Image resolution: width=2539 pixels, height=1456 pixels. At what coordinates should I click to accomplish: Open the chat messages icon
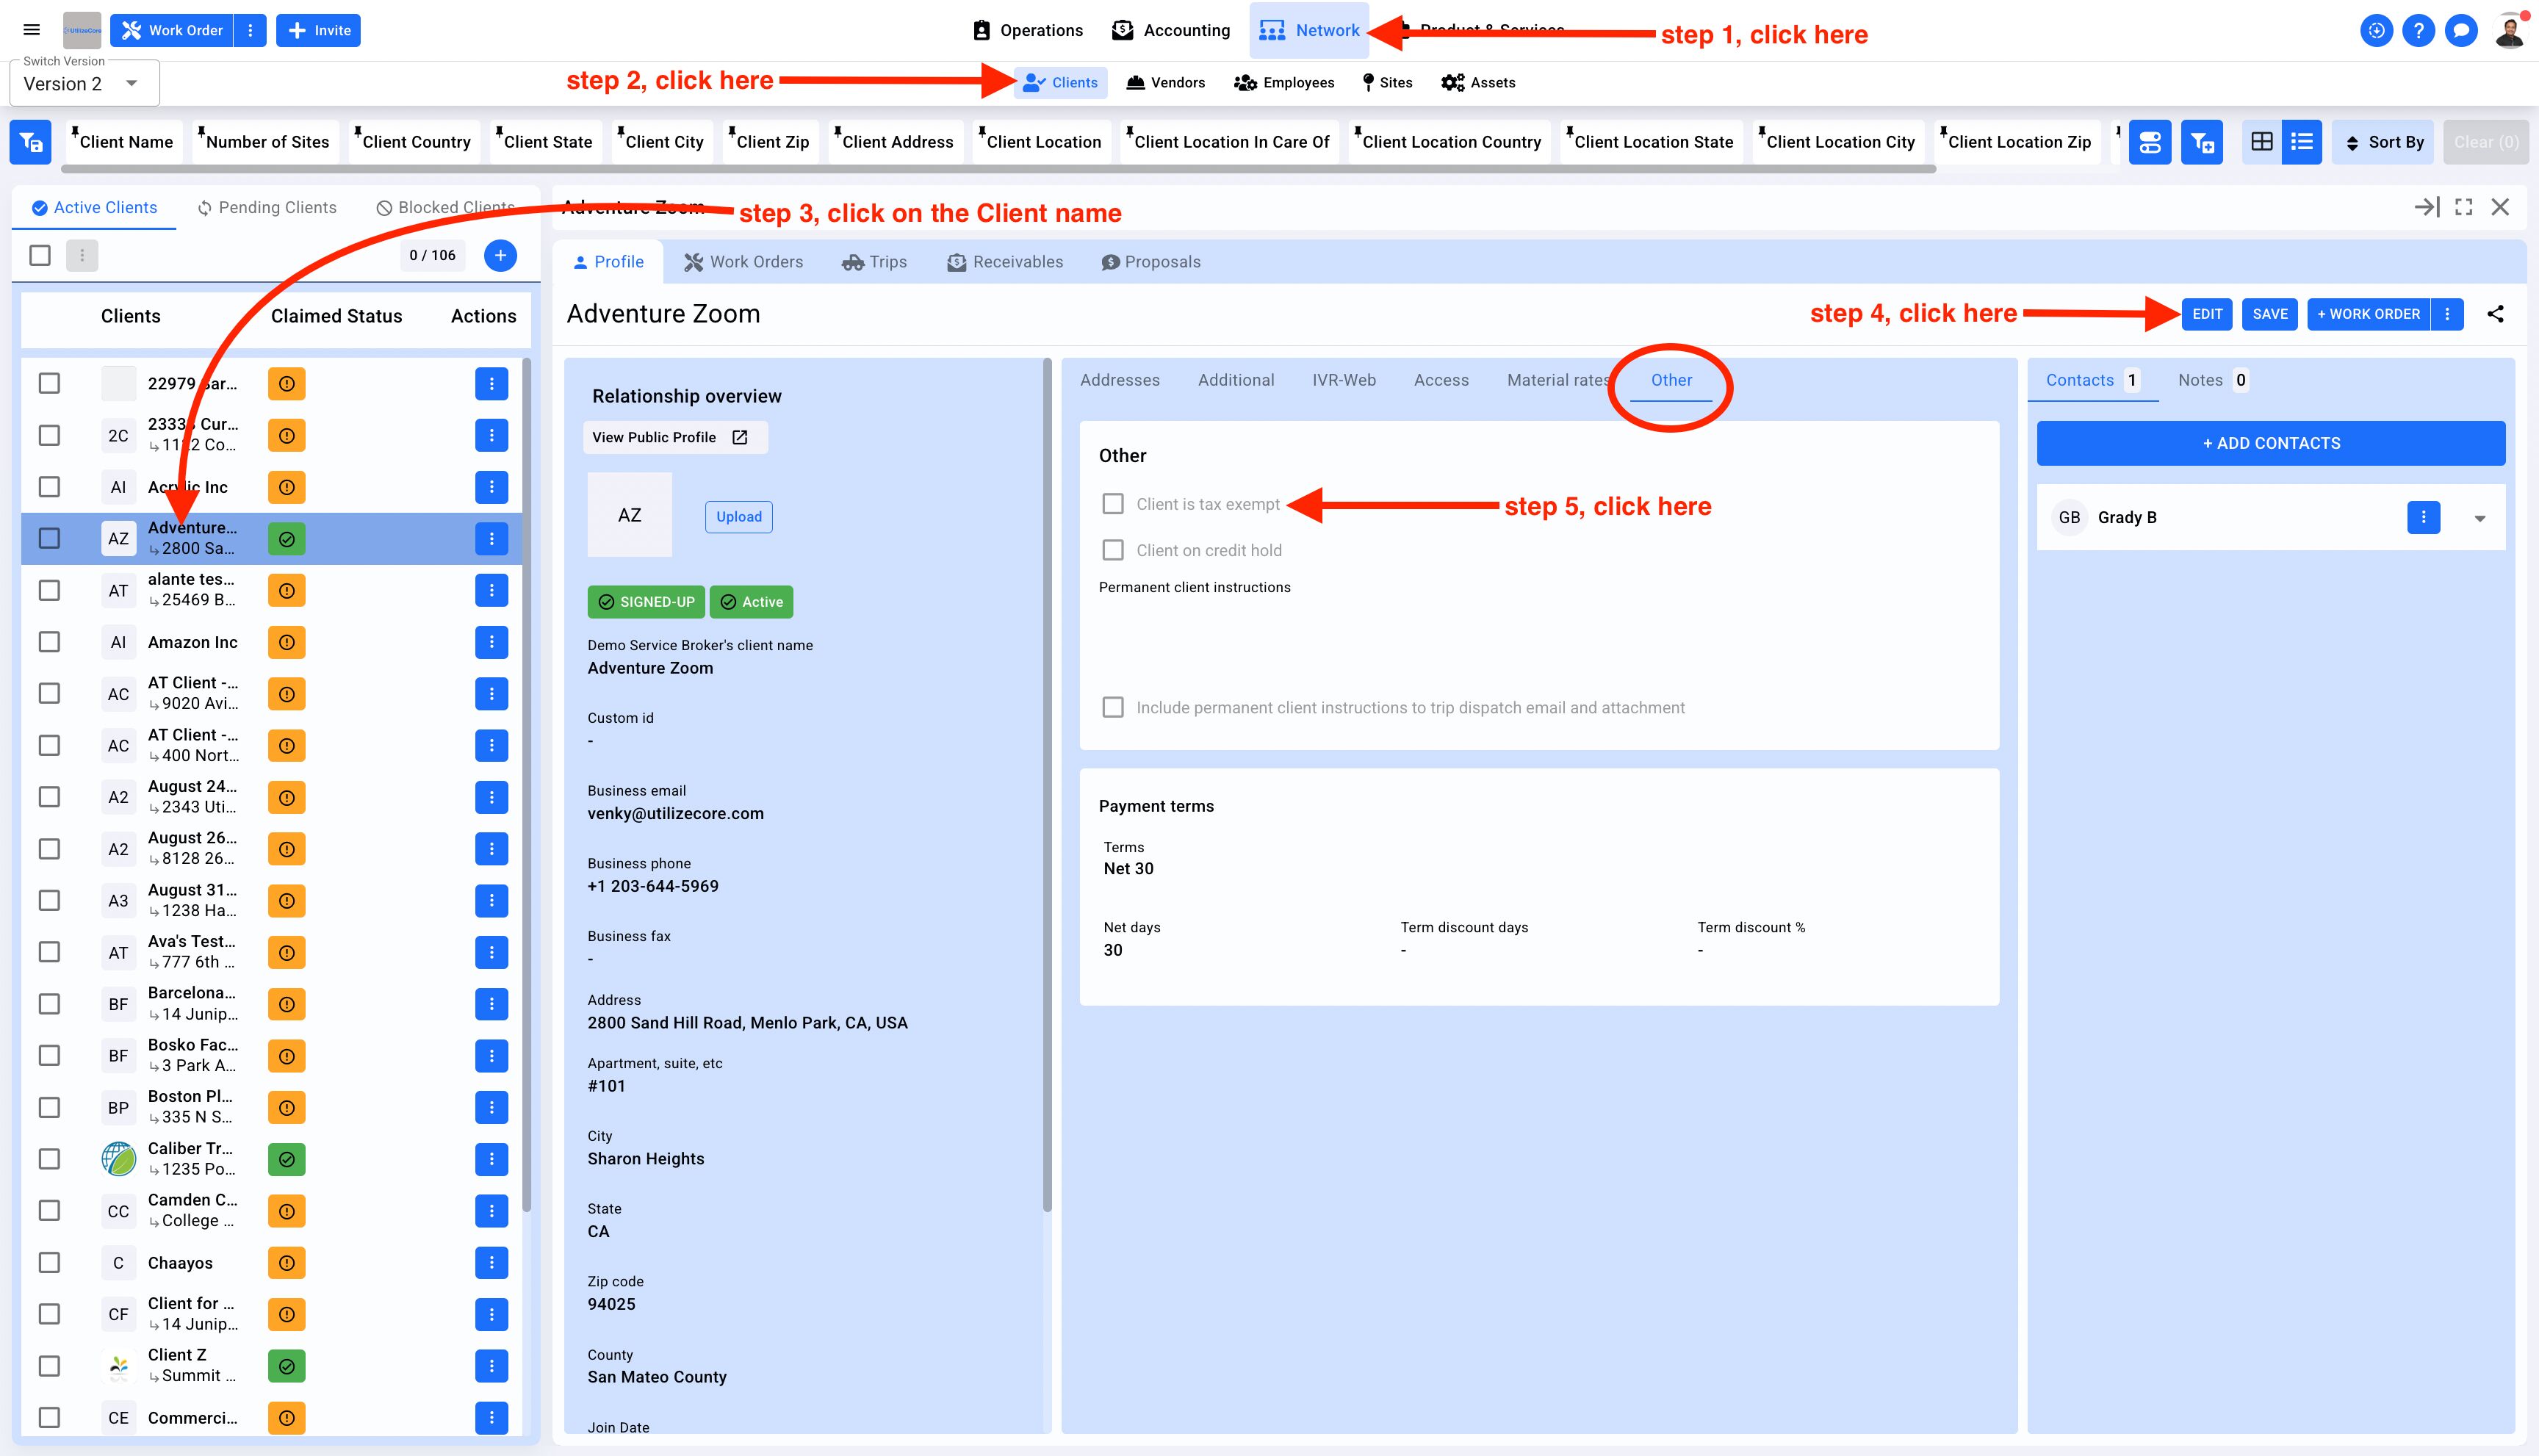pos(2461,31)
